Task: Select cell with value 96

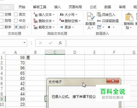Action: coord(16,68)
